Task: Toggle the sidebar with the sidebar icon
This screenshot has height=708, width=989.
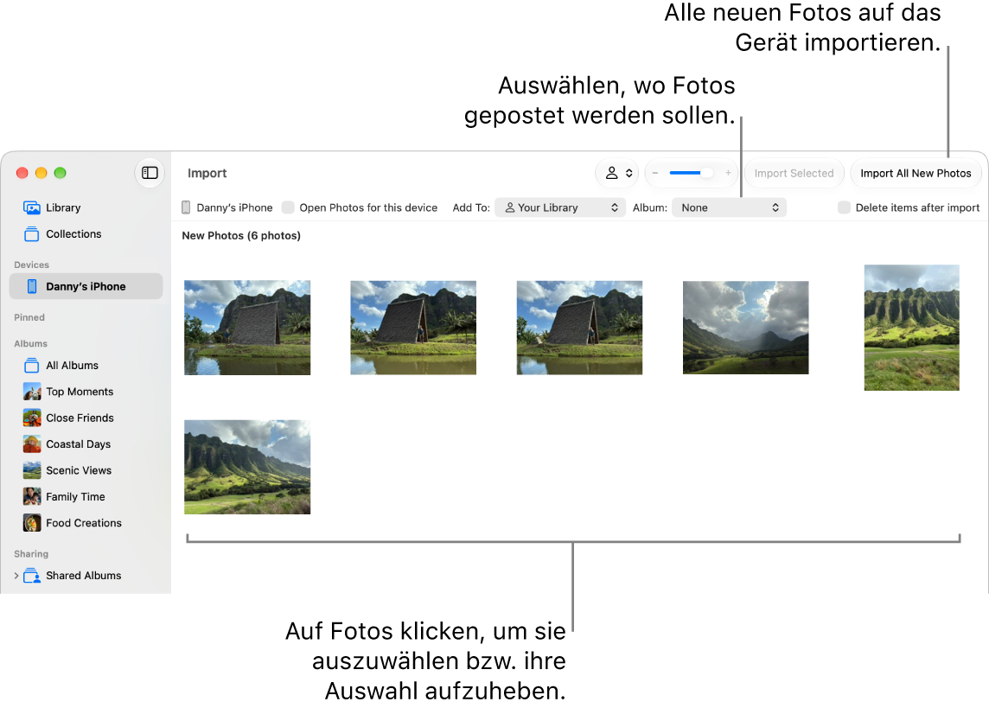Action: [x=150, y=173]
